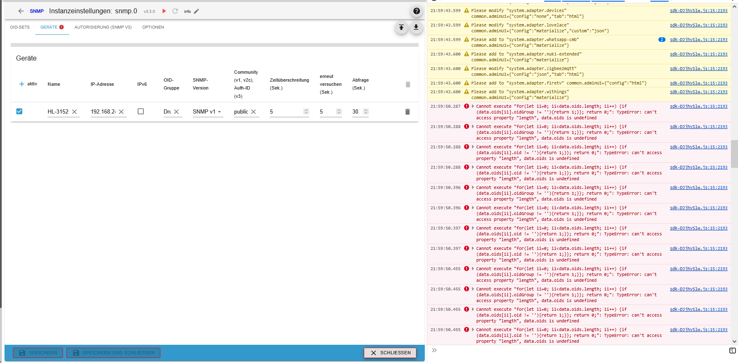Clear the IP address field with its X
The image size is (738, 363).
[x=121, y=111]
